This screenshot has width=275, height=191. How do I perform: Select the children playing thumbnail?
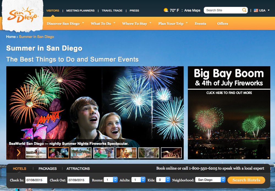point(104,153)
